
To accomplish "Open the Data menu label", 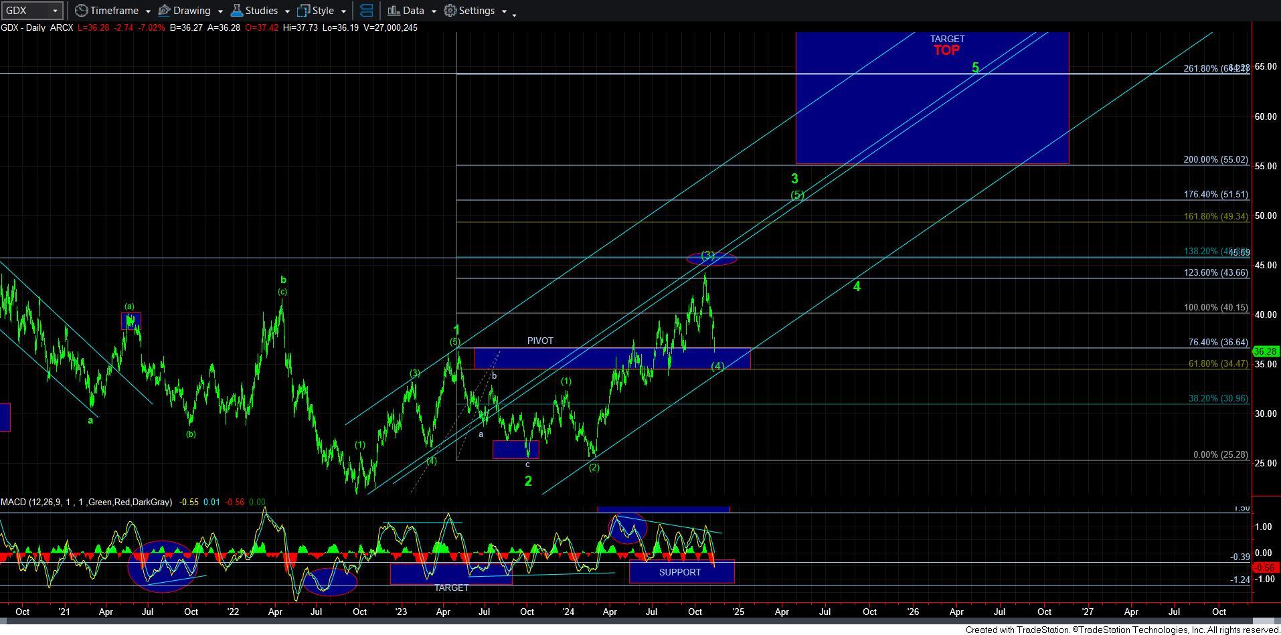I will click(413, 11).
